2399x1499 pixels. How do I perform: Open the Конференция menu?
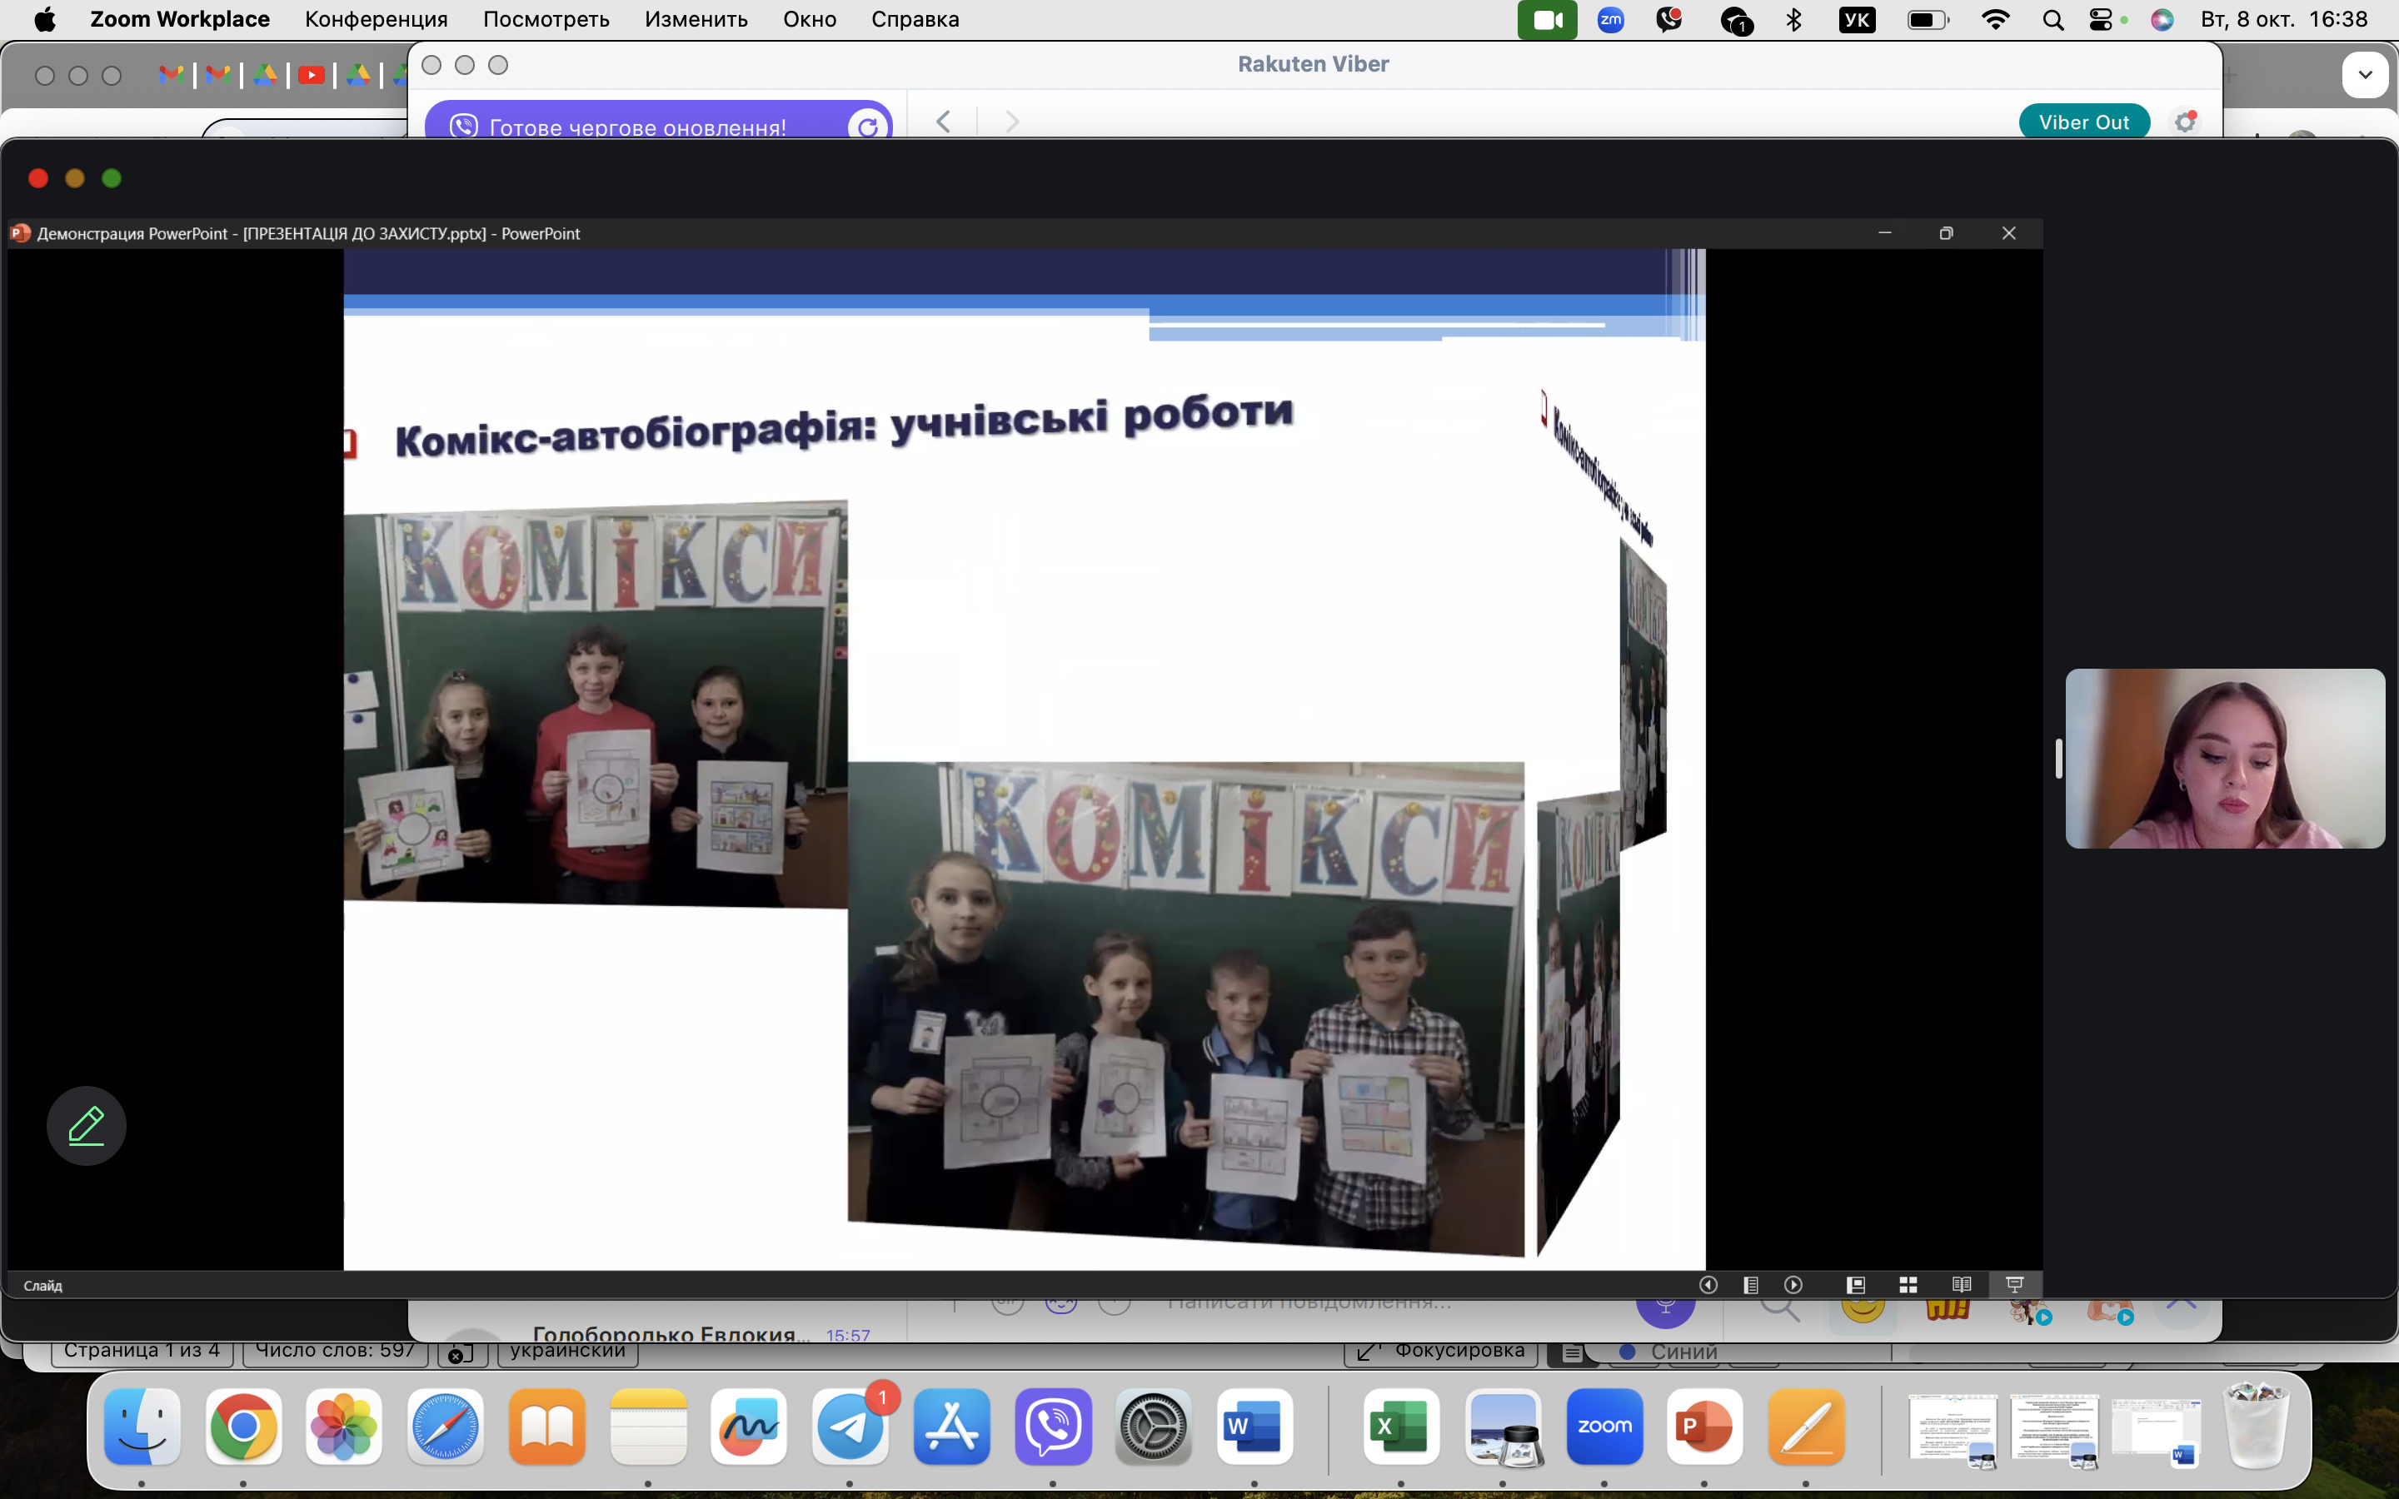tap(377, 20)
